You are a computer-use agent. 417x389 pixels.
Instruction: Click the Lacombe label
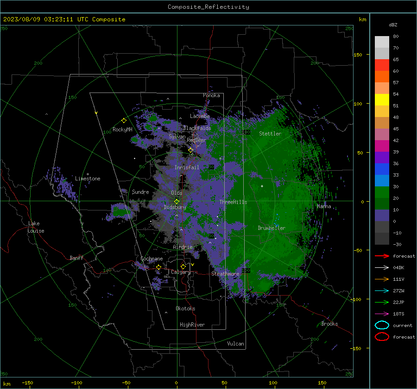pyautogui.click(x=200, y=116)
